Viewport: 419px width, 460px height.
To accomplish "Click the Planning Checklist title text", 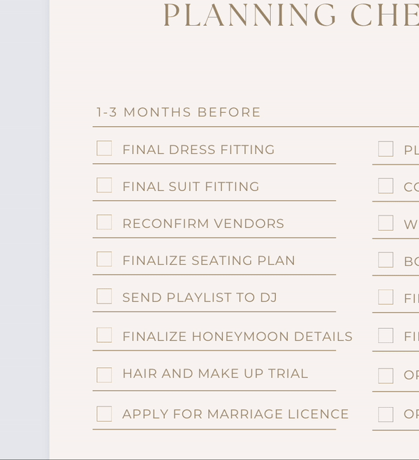I will click(x=291, y=15).
